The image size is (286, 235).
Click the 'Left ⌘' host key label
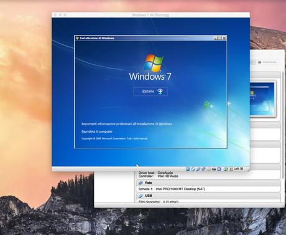coord(238,169)
